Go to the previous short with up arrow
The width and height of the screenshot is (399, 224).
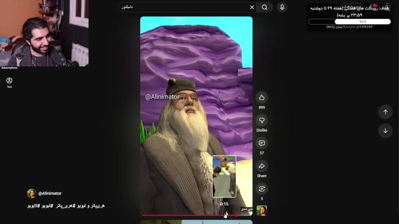point(385,112)
